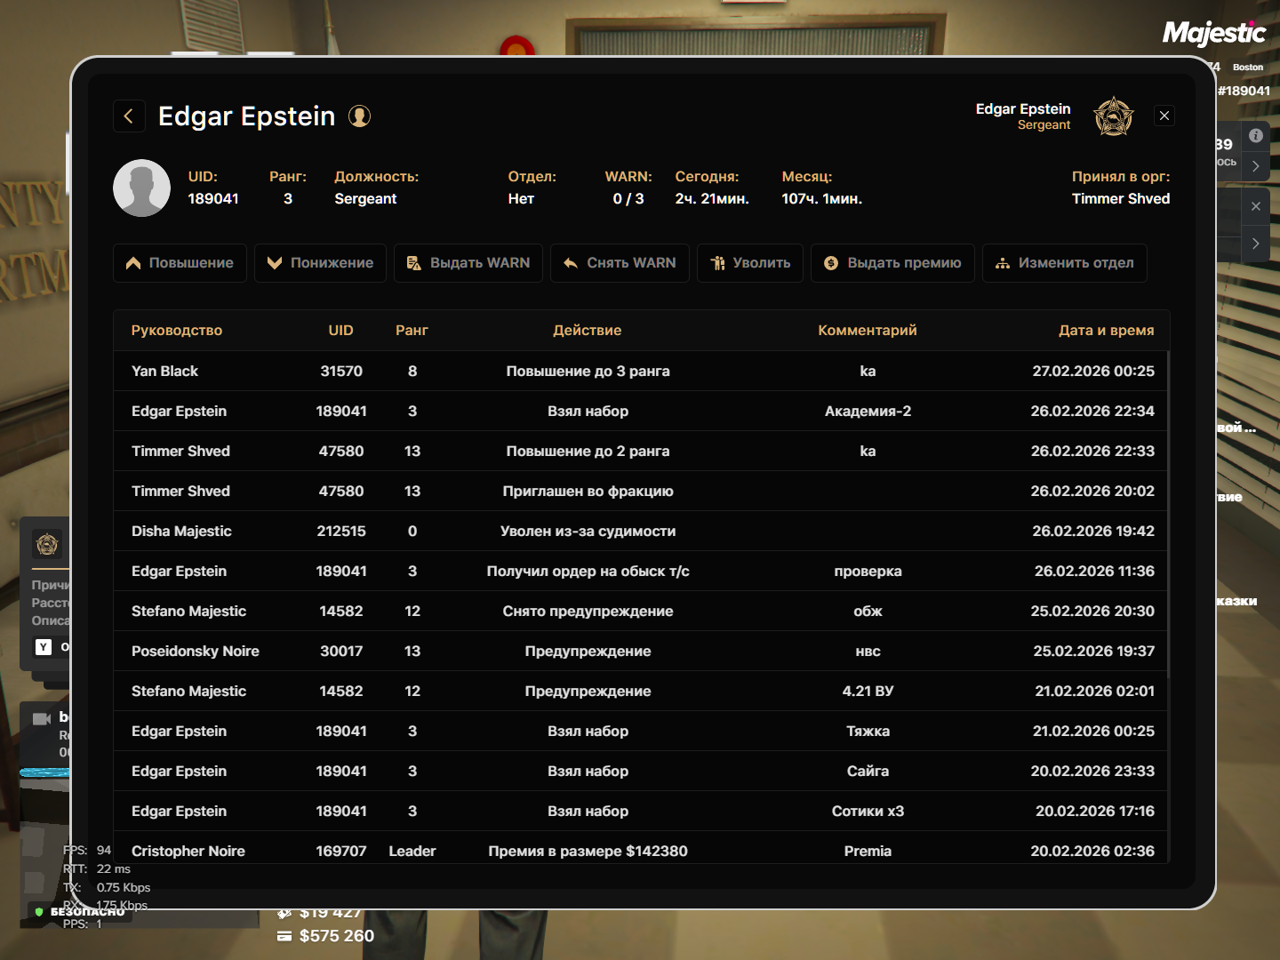This screenshot has width=1280, height=960.
Task: Expand the lower right-side chevron arrow
Action: point(1255,244)
